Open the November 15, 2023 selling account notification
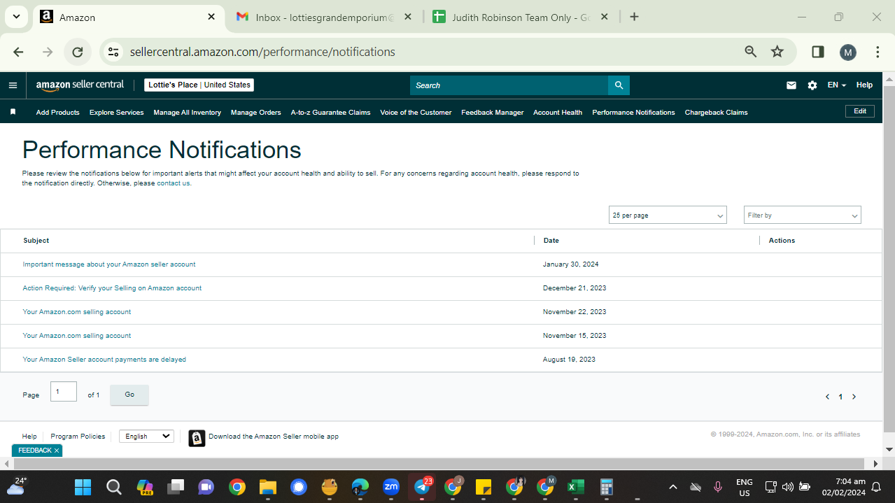This screenshot has width=895, height=503. coord(77,336)
